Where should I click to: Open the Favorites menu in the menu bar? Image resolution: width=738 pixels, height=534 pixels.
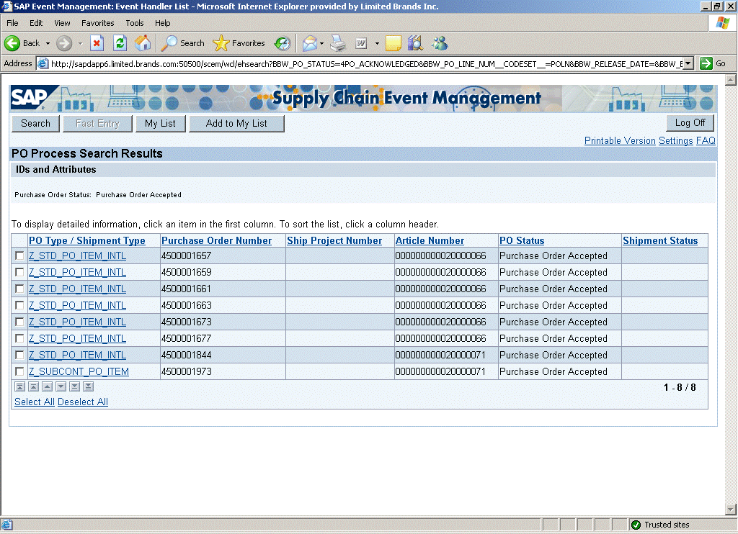point(98,23)
